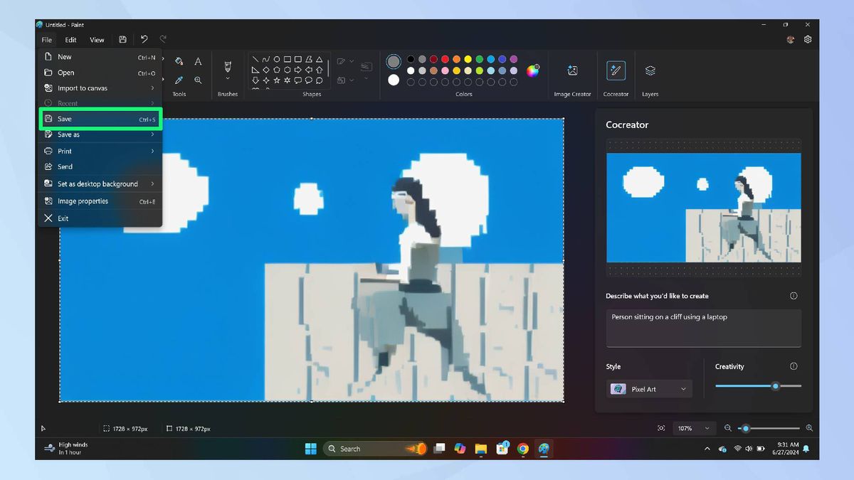
Task: Select the Color picker eyedropper tool
Action: [x=179, y=80]
